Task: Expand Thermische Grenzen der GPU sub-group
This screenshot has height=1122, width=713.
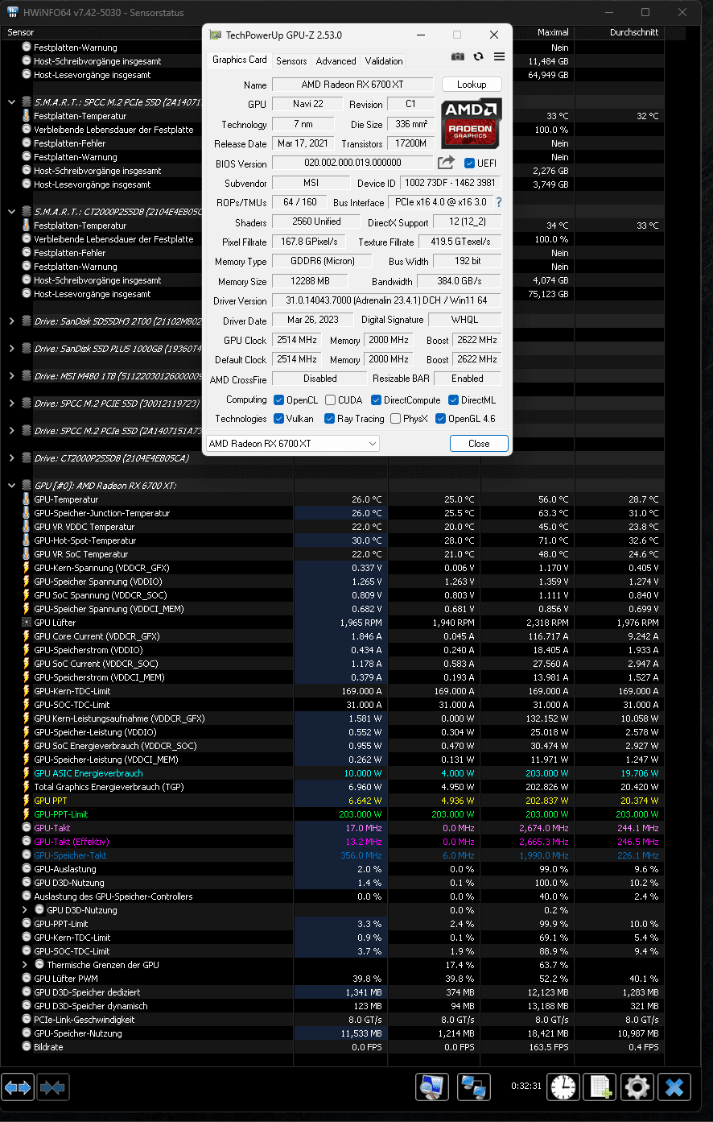Action: coord(25,965)
